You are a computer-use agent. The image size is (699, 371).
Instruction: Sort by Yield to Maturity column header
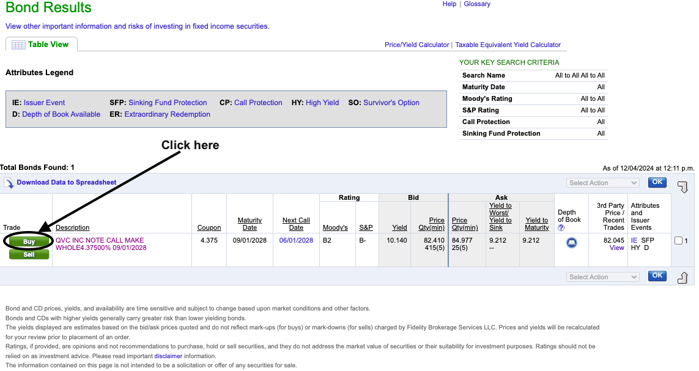pos(537,224)
